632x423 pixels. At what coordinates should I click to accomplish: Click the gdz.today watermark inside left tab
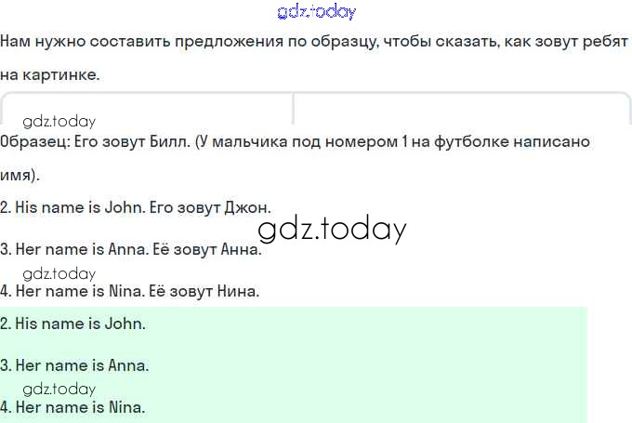tap(59, 121)
